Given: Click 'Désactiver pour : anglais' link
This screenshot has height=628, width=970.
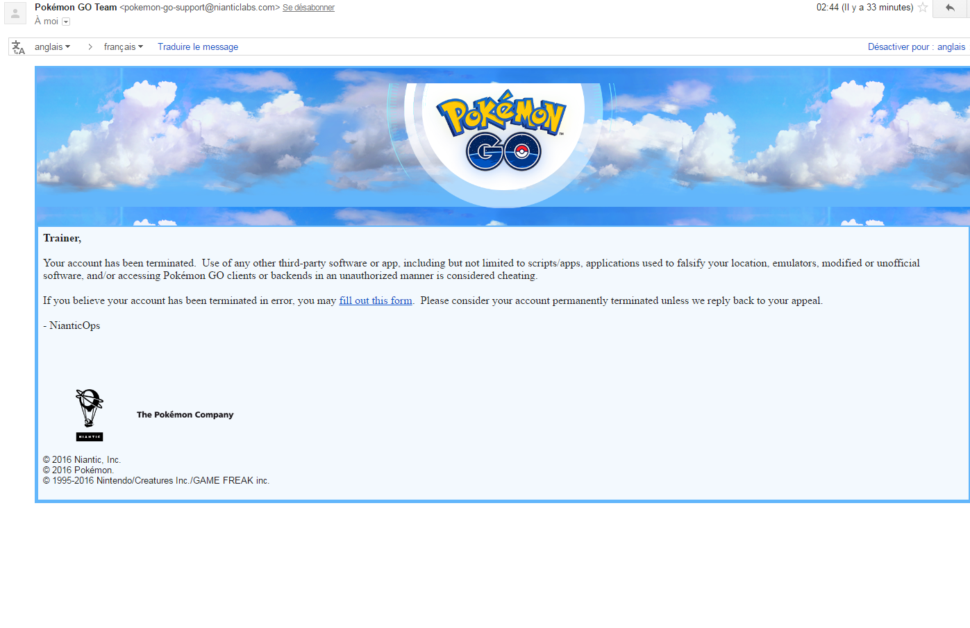Looking at the screenshot, I should coord(917,46).
